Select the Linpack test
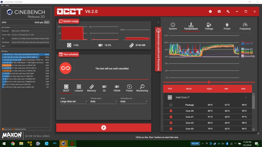The width and height of the screenshot is (262, 147). [79, 88]
